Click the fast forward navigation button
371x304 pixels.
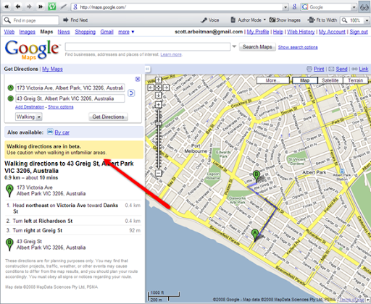coord(41,7)
